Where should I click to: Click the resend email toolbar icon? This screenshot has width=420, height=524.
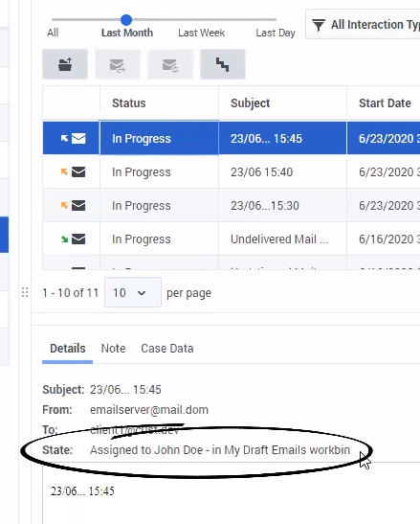click(x=170, y=64)
